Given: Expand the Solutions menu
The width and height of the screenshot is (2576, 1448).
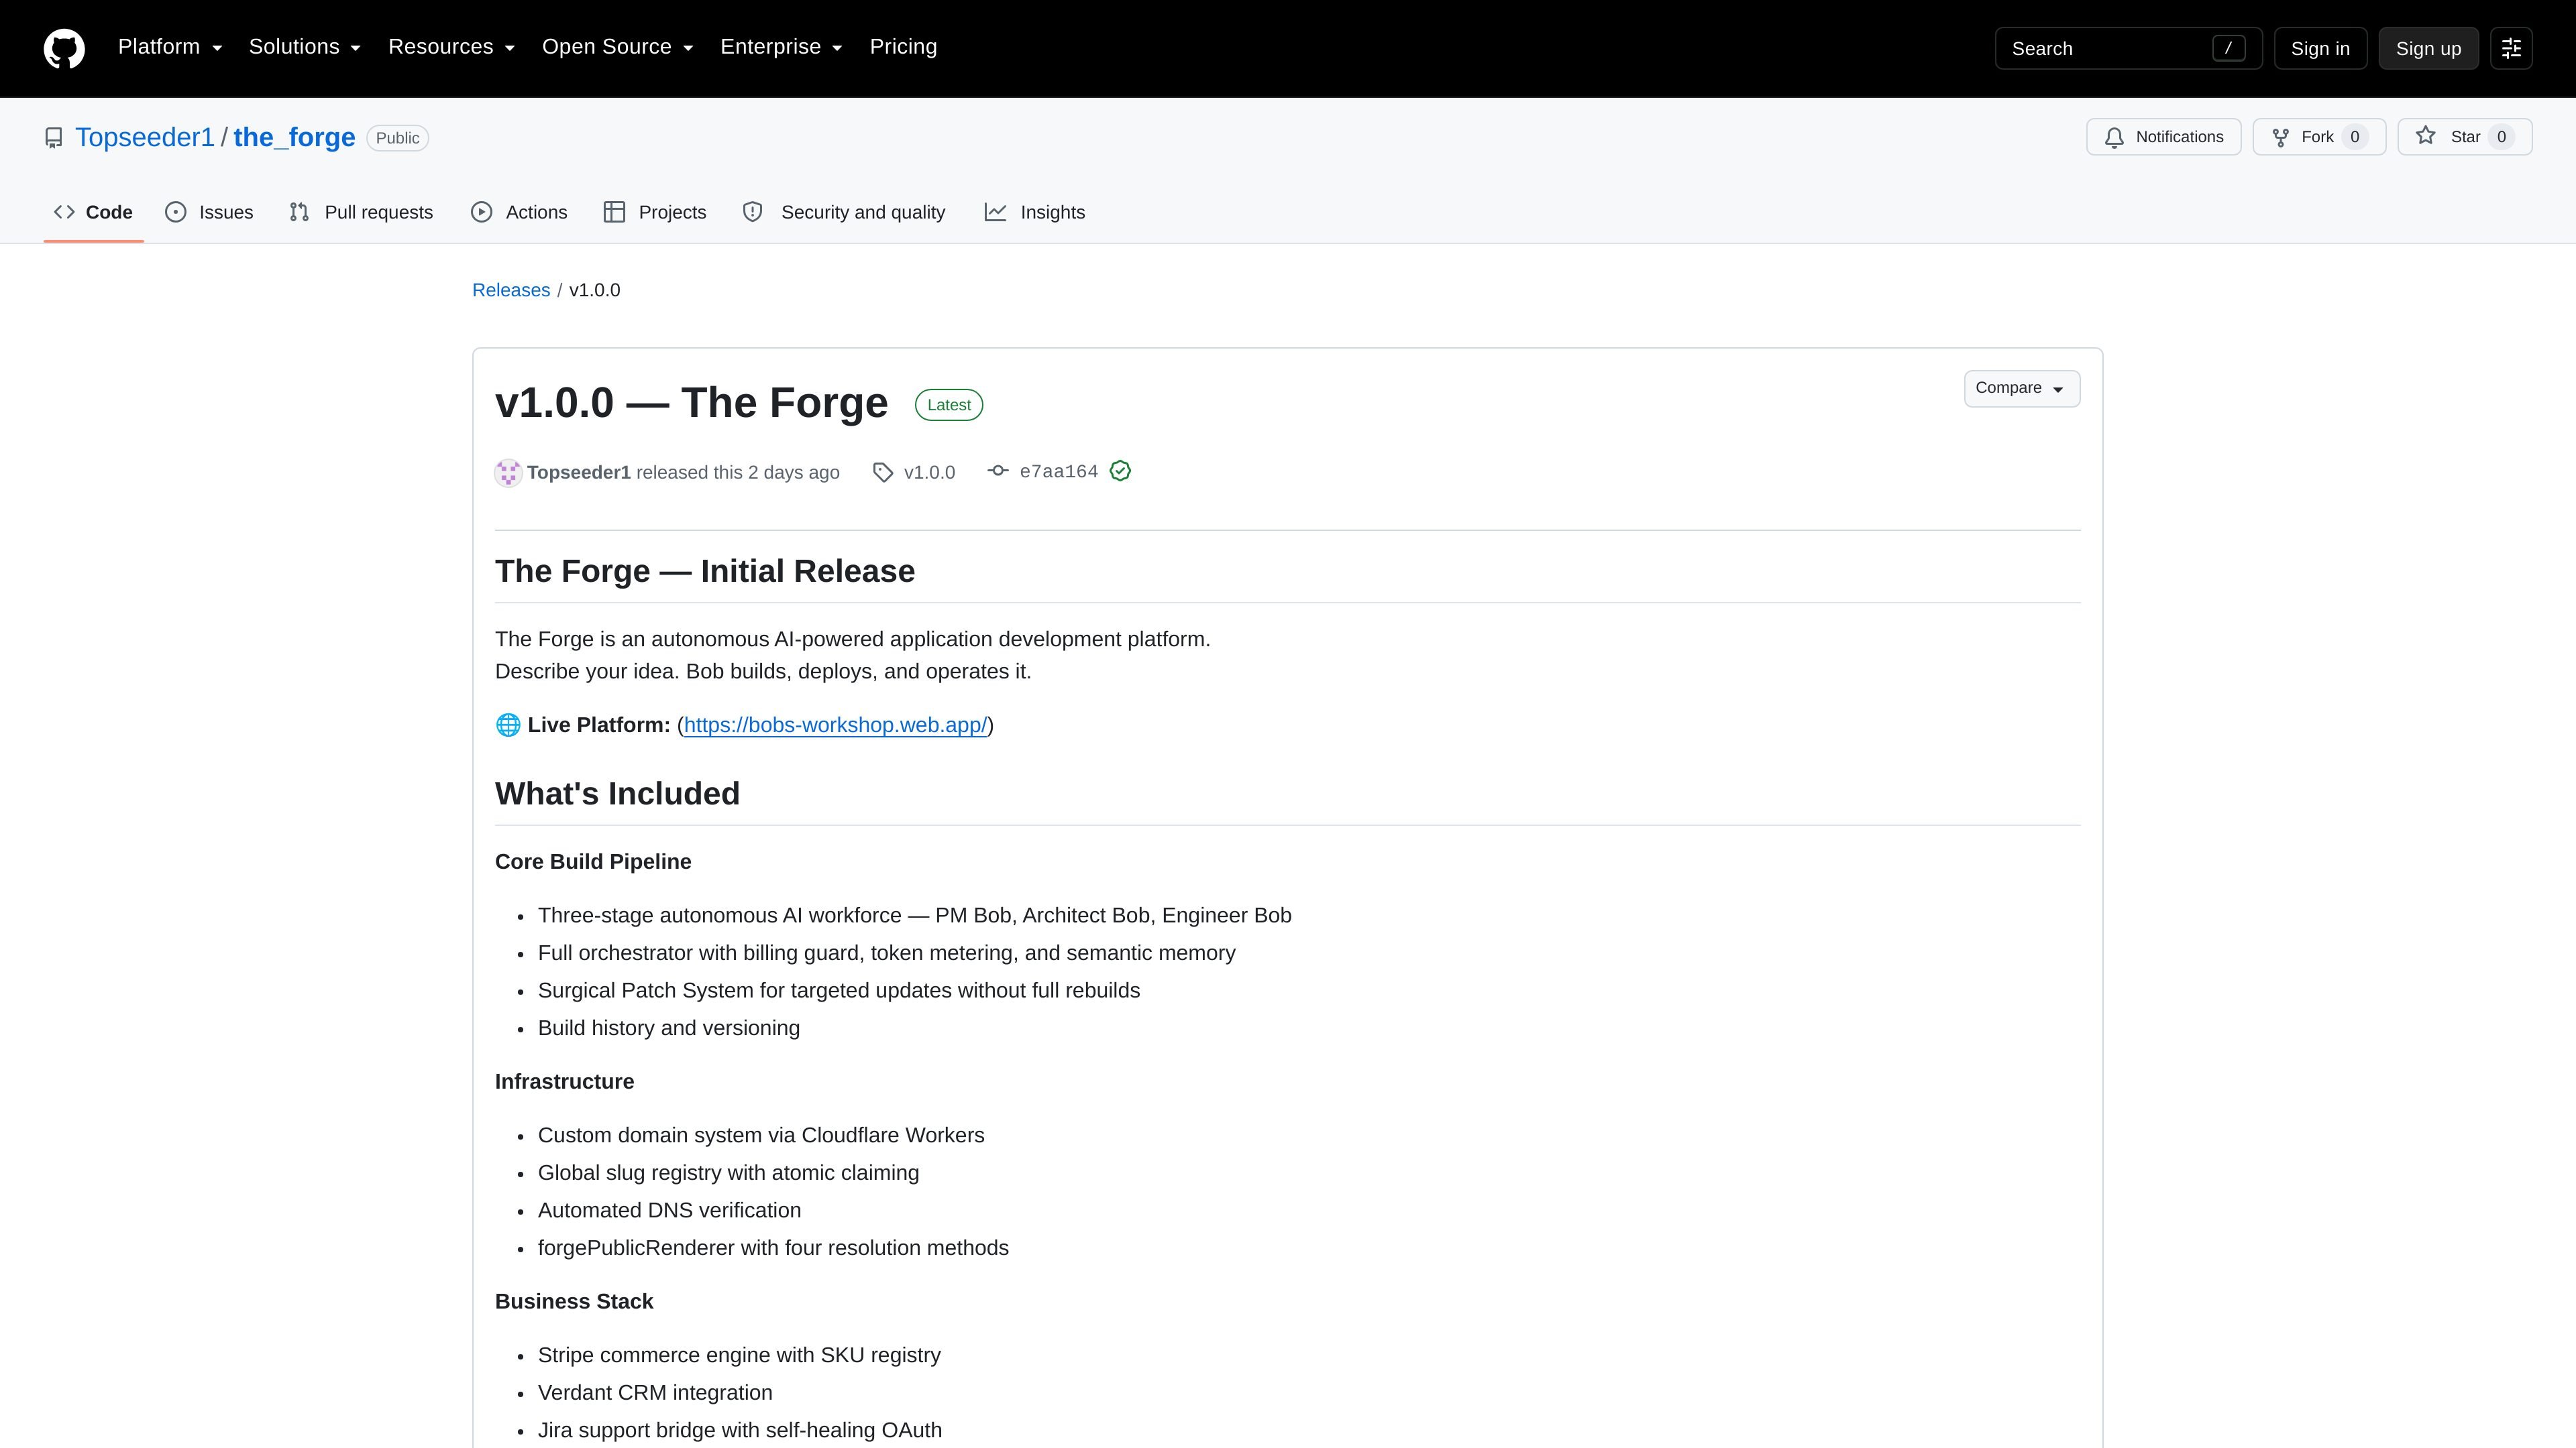Looking at the screenshot, I should 305,47.
